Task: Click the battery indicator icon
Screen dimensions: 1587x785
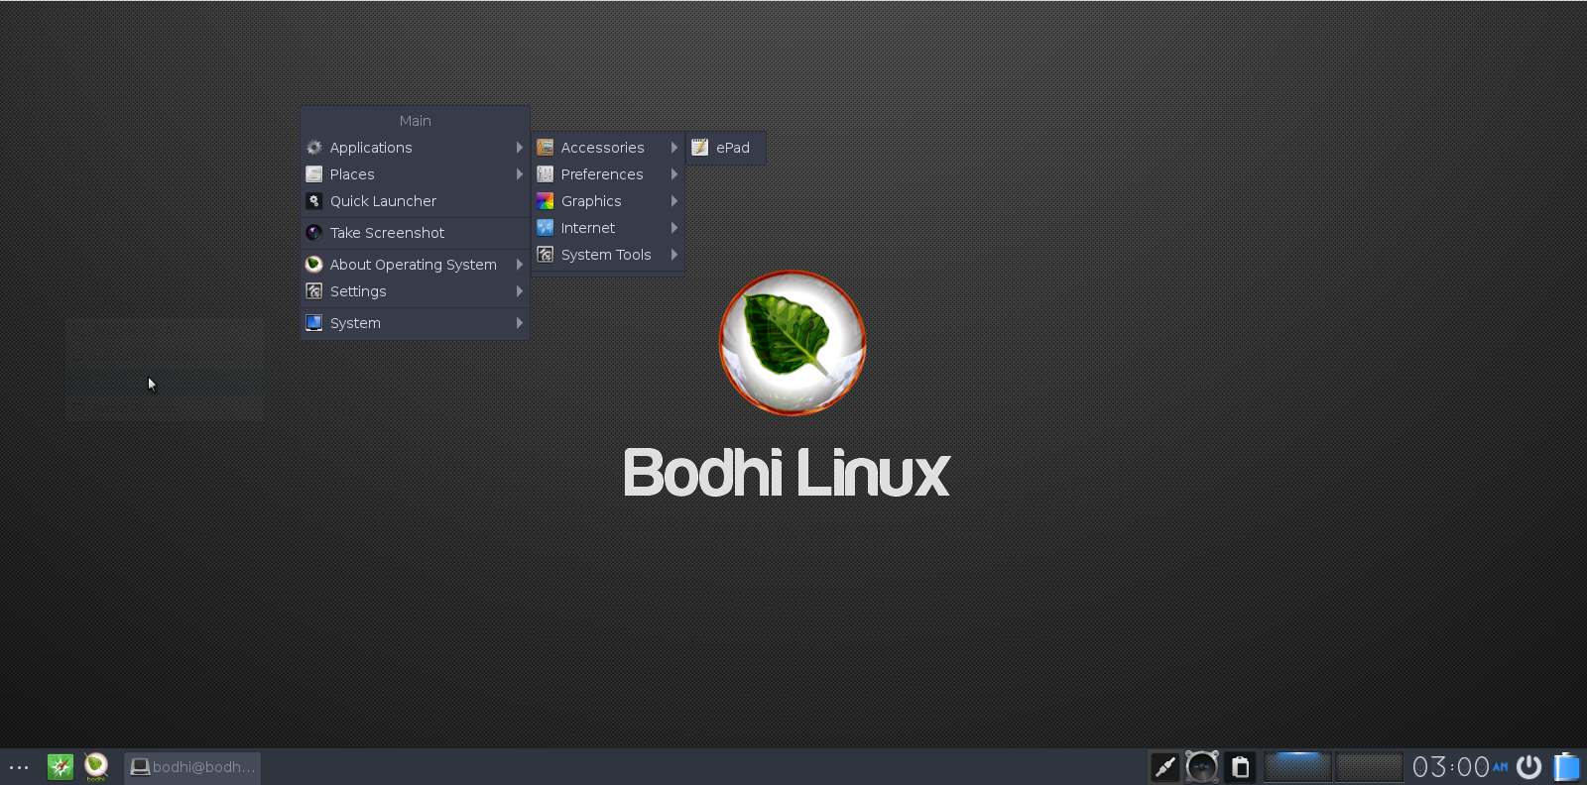Action: pos(1567,767)
